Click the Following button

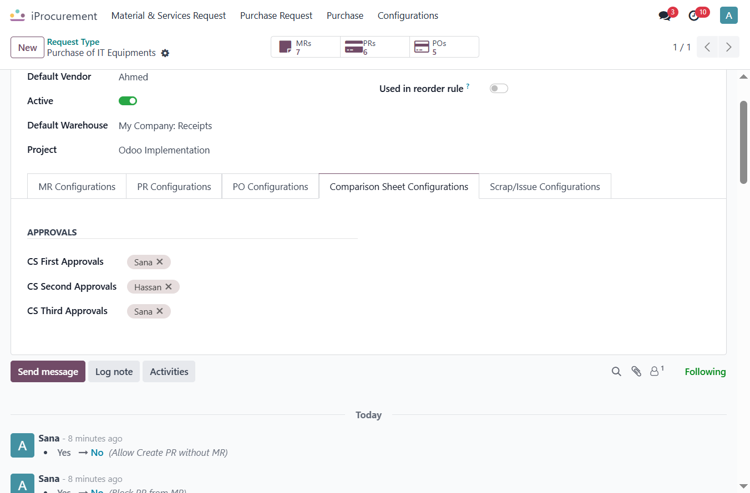[705, 372]
